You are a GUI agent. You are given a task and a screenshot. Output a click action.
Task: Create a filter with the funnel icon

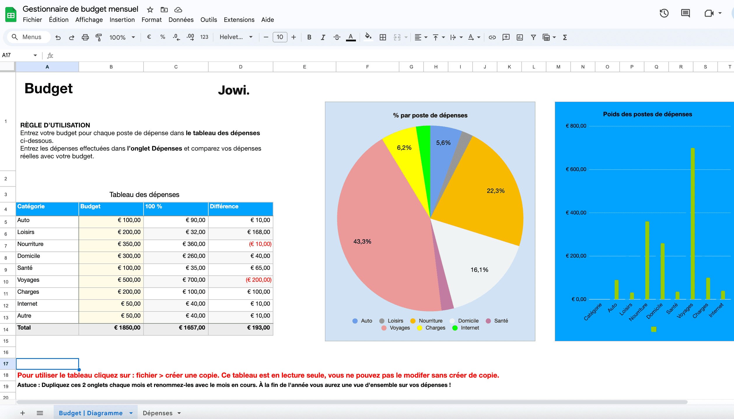coord(533,37)
